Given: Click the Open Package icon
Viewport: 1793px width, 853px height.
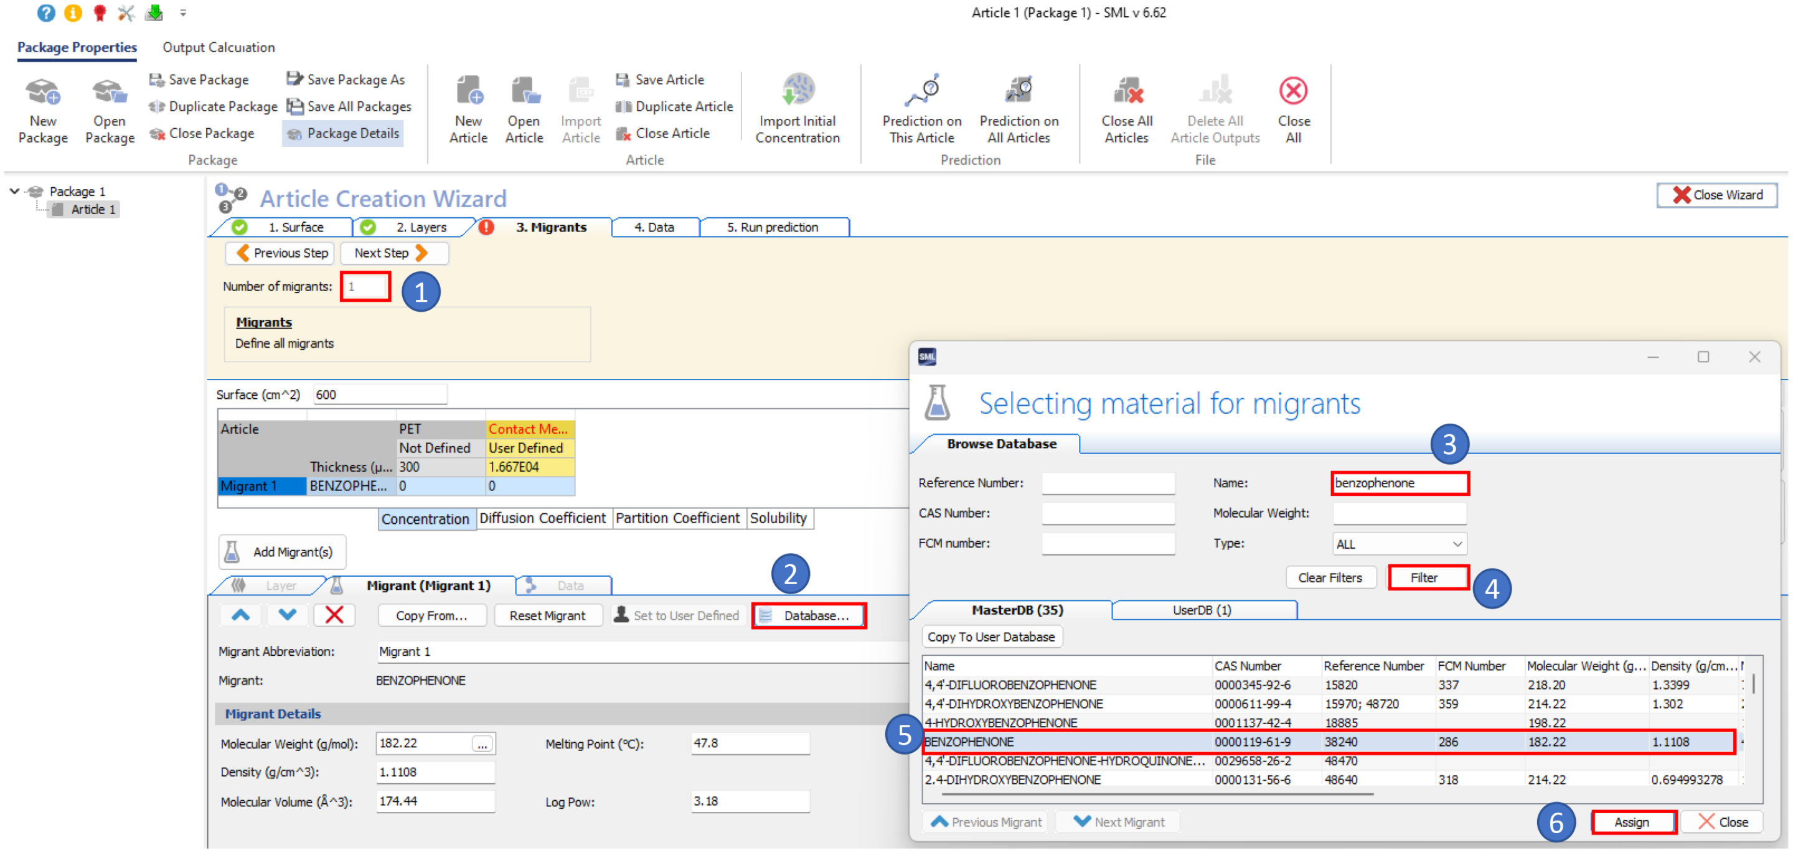Looking at the screenshot, I should (110, 93).
